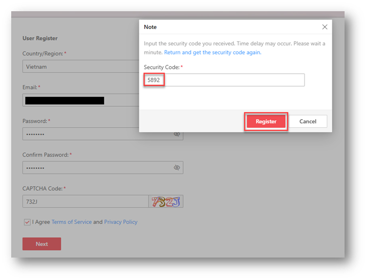This screenshot has width=367, height=280.
Task: Show Confirm Password using eye icon
Action: tap(177, 168)
